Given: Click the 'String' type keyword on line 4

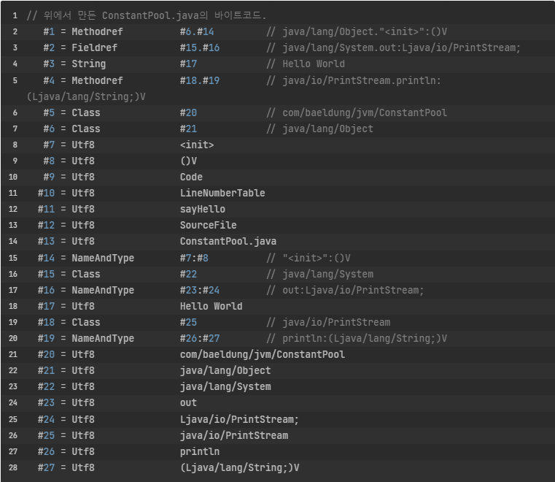Looking at the screenshot, I should pos(89,64).
